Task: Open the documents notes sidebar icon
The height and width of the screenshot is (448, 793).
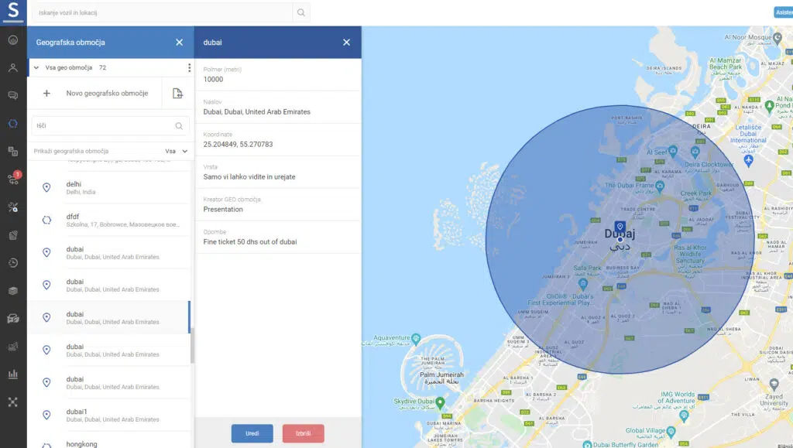Action: pos(13,235)
